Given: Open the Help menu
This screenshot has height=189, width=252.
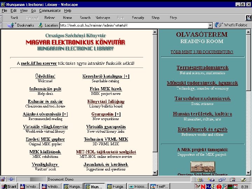Looking at the screenshot, I should tap(68, 10).
